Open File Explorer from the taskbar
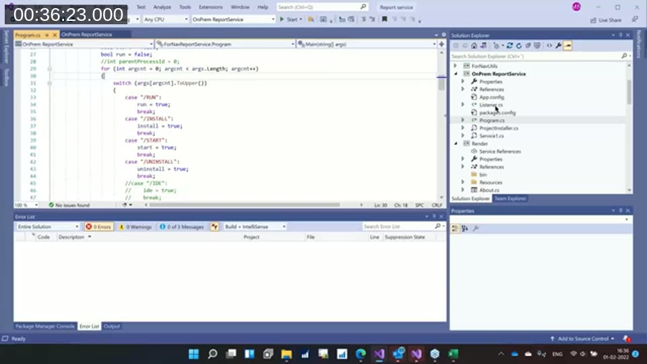647x364 pixels. click(286, 354)
